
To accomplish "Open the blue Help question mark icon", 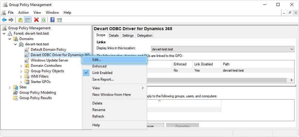I will pos(53,20).
